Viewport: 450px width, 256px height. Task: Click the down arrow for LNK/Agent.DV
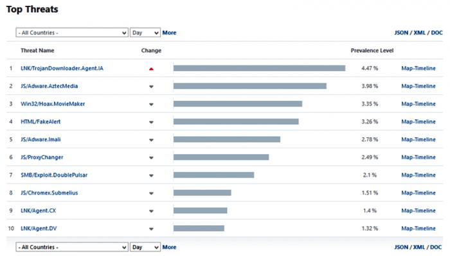pyautogui.click(x=151, y=229)
